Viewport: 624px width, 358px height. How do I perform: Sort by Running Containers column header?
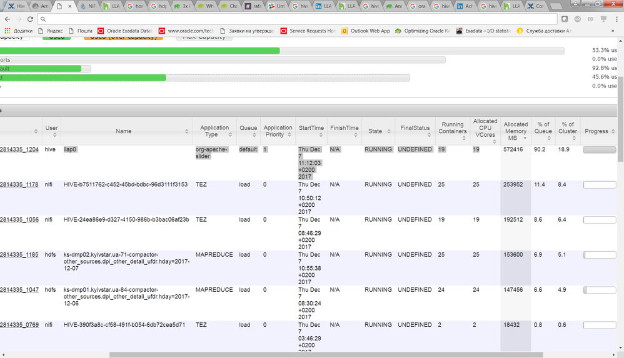pyautogui.click(x=453, y=128)
